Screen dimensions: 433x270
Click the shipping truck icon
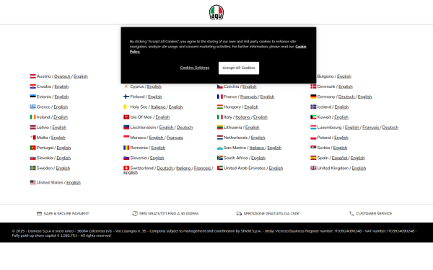[x=239, y=214]
